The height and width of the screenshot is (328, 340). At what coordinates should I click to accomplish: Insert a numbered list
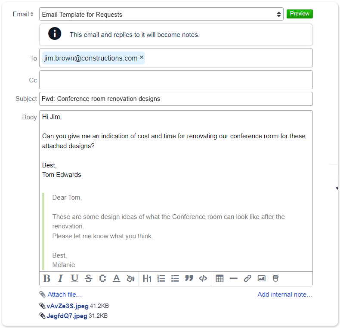(x=161, y=279)
